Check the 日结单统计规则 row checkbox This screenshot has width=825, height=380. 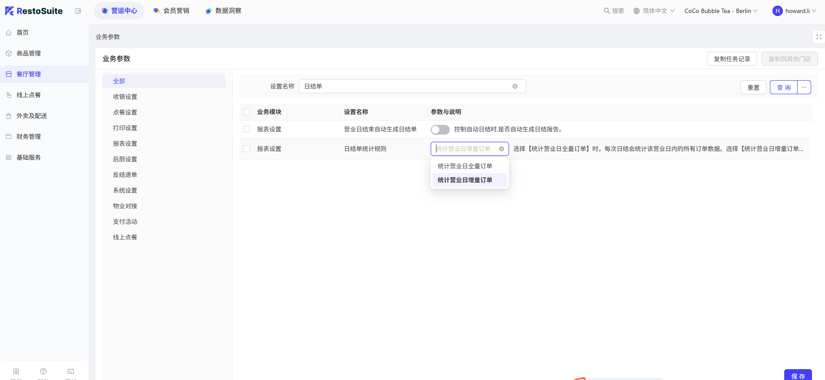pyautogui.click(x=247, y=149)
